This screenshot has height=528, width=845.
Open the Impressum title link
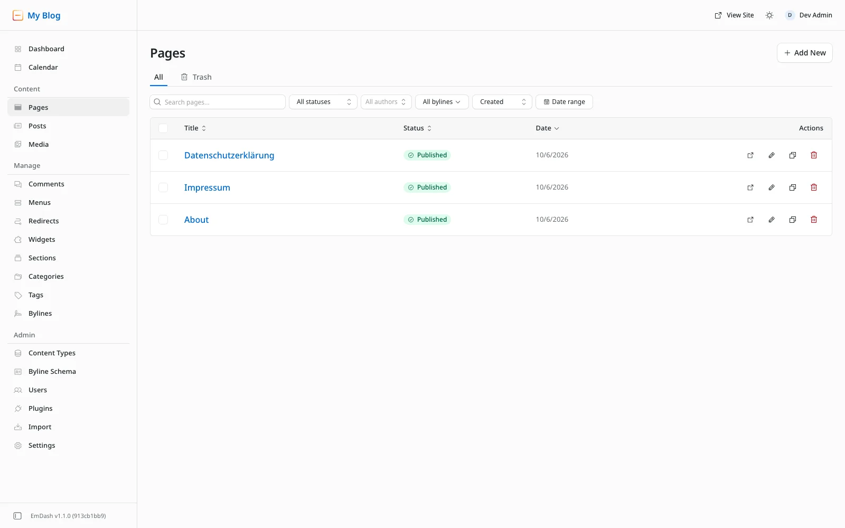pyautogui.click(x=207, y=187)
